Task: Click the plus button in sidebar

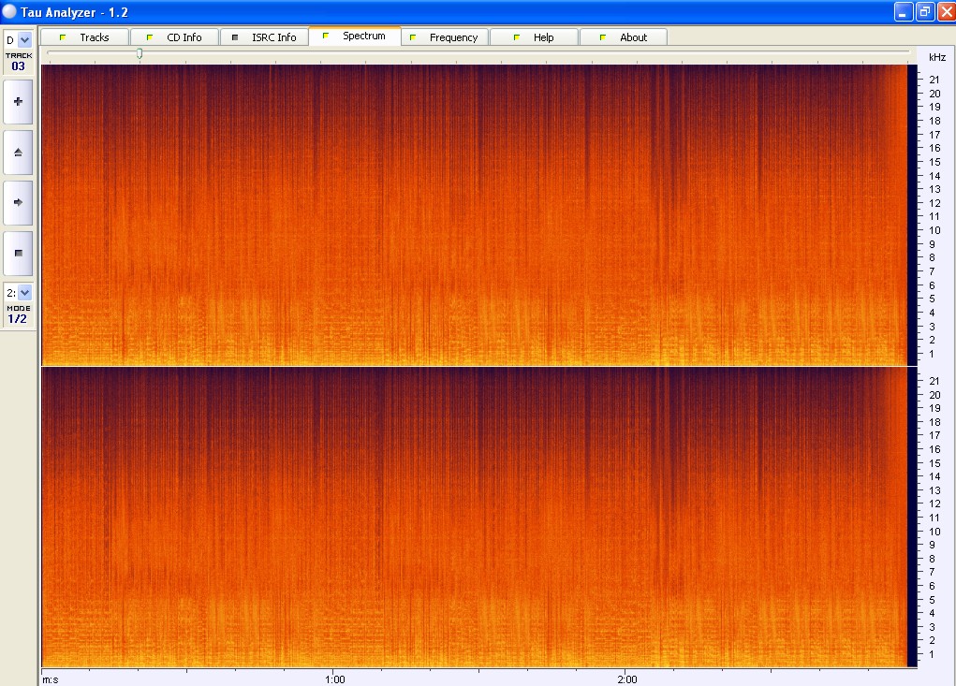Action: pyautogui.click(x=18, y=101)
